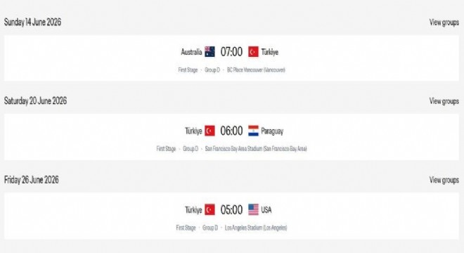Open View groups for Sunday 14 June
Screen dimensions: 464x253
click(x=444, y=22)
